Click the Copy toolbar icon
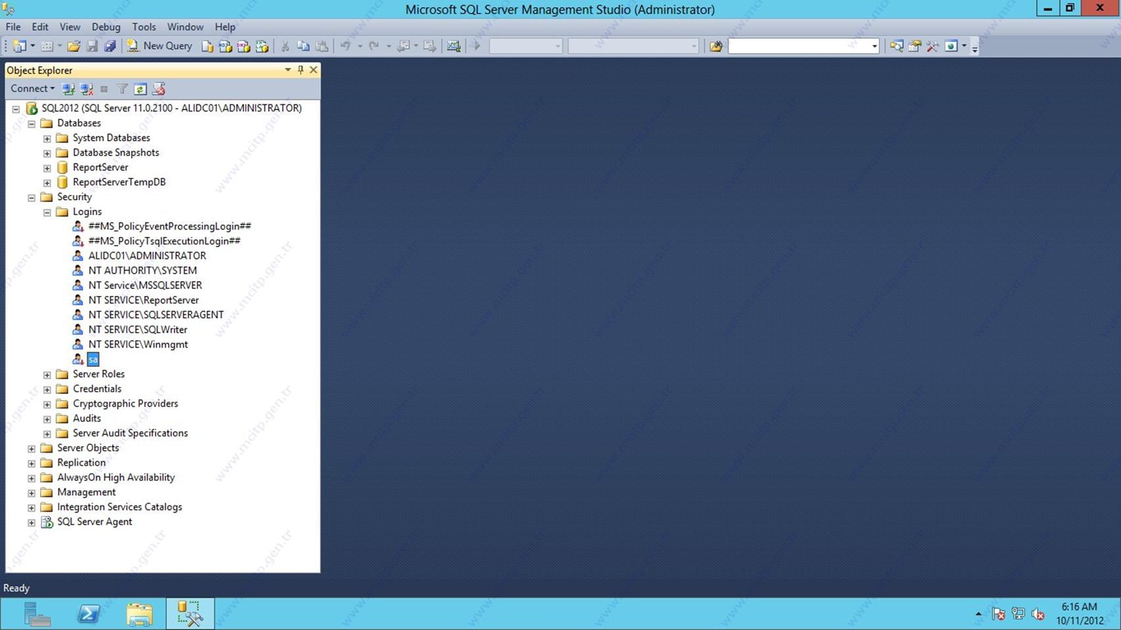Viewport: 1121px width, 630px height. 303,46
